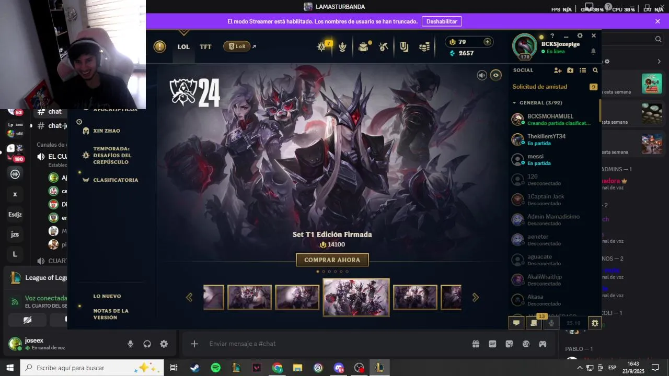Screen dimensions: 669x376
Task: Launch Legends of Runeterra with the LoR button
Action: tap(237, 46)
